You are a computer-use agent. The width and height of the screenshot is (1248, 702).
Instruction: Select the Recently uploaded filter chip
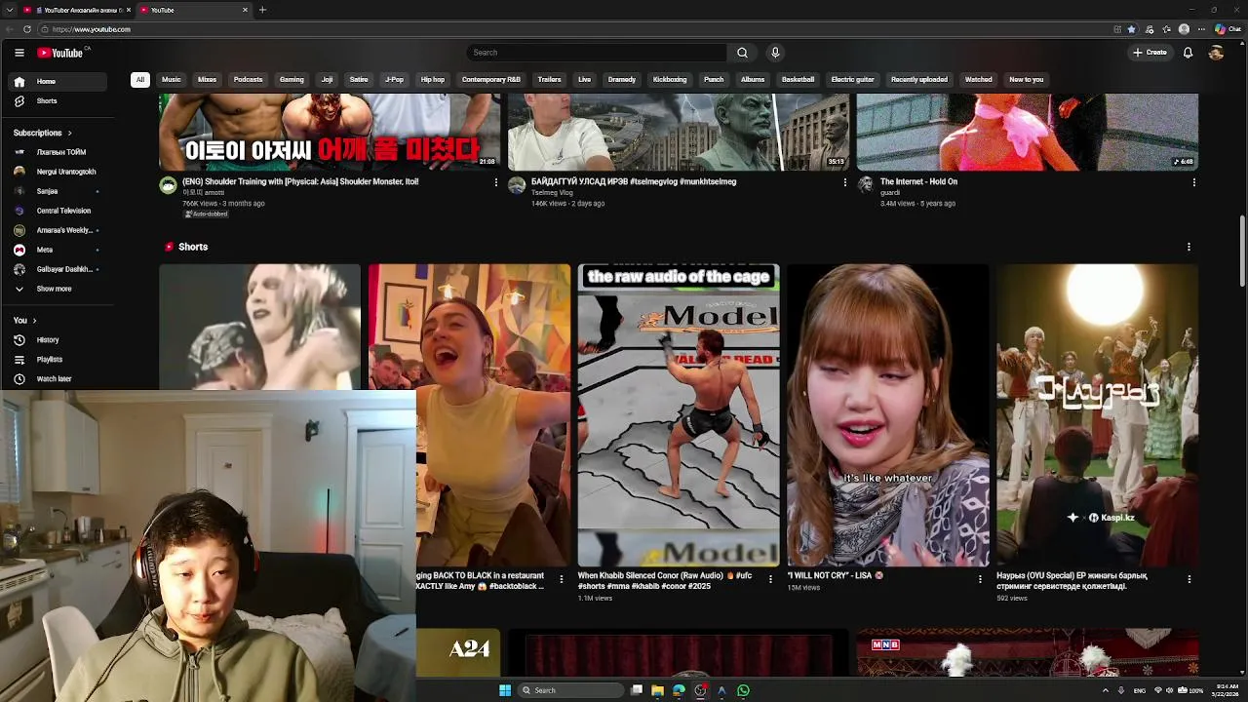tap(918, 80)
